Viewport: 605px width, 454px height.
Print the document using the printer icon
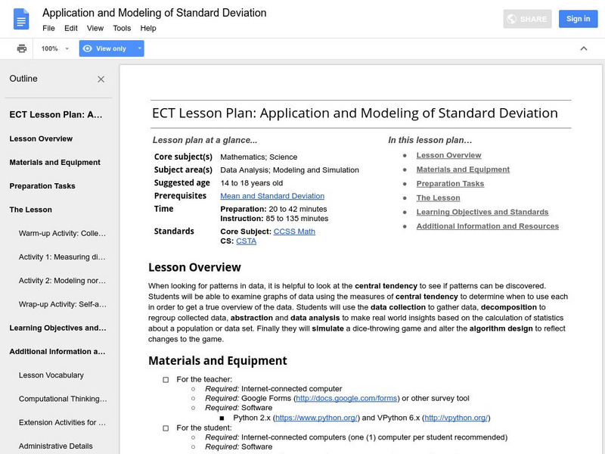[22, 48]
